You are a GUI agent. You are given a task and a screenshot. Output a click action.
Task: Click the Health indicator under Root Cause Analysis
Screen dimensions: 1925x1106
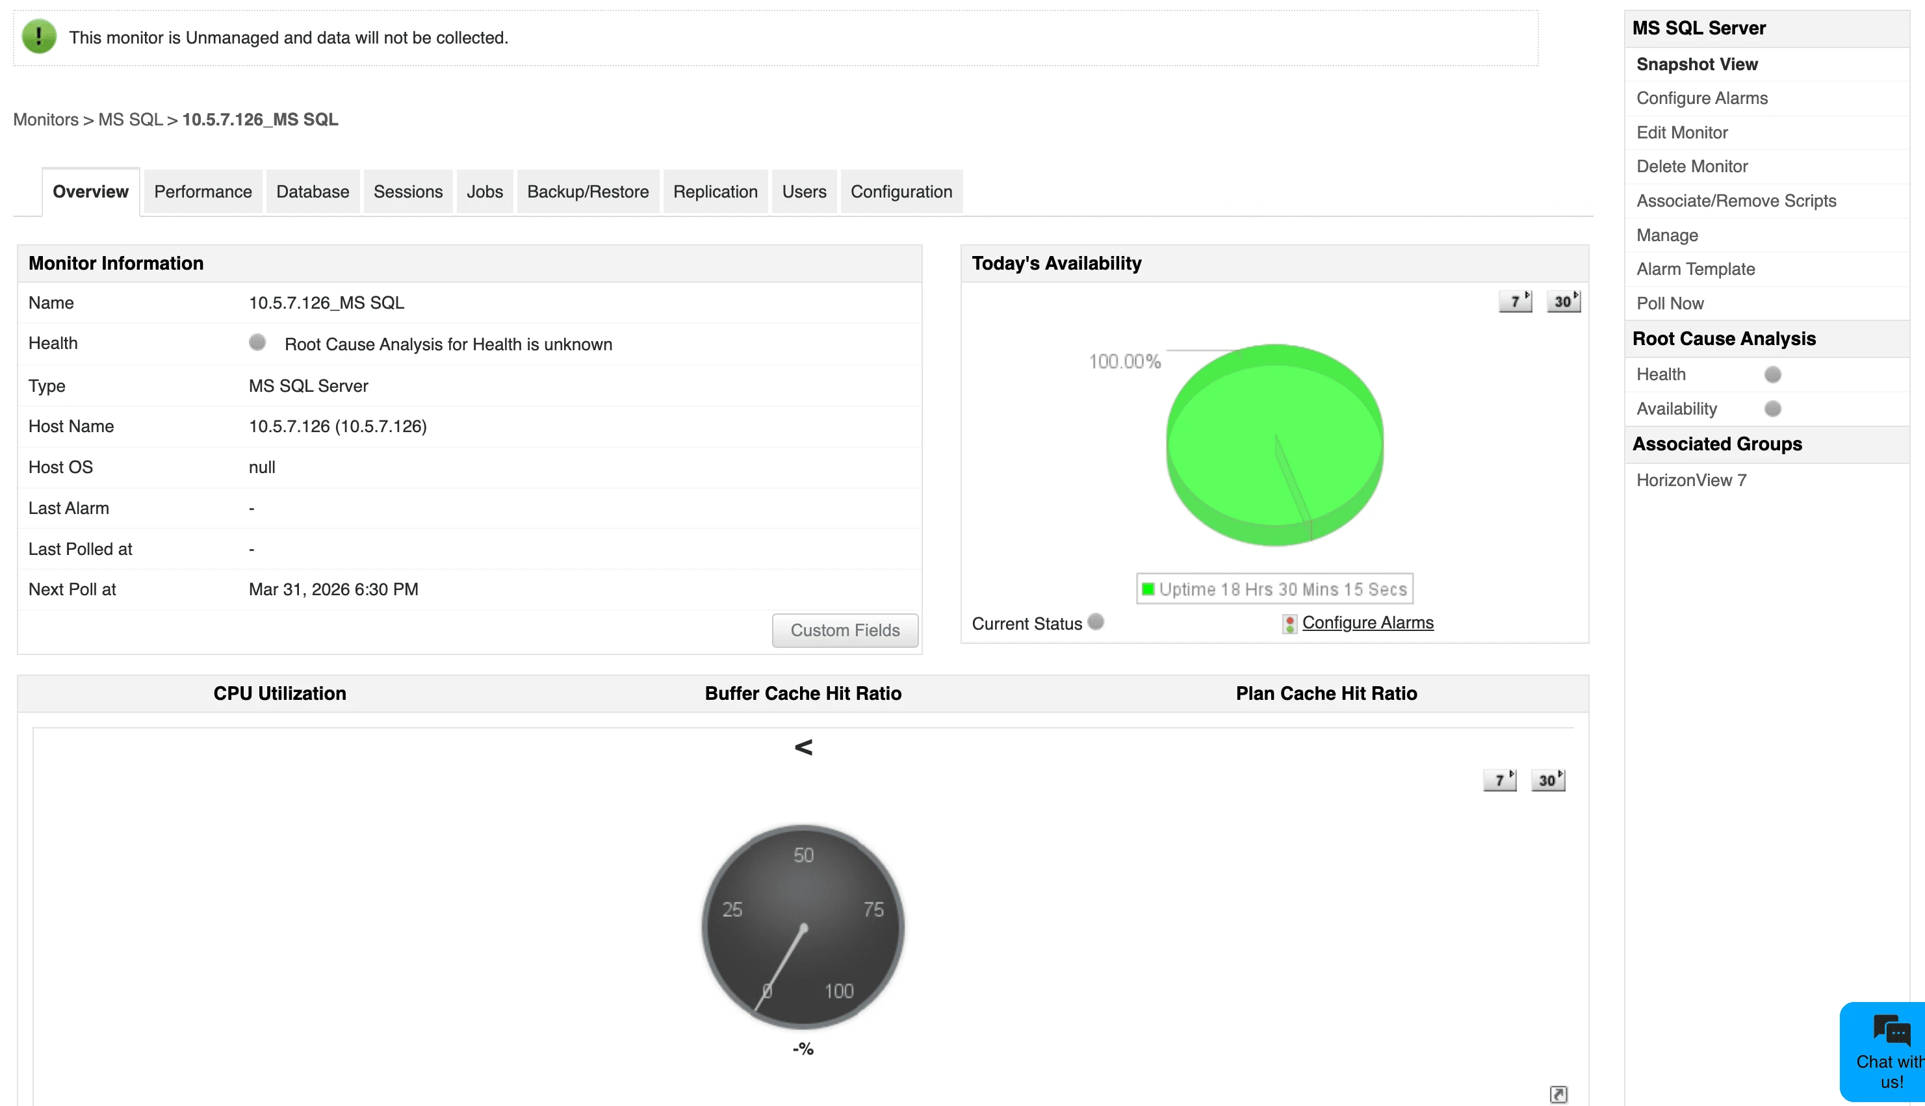tap(1773, 373)
